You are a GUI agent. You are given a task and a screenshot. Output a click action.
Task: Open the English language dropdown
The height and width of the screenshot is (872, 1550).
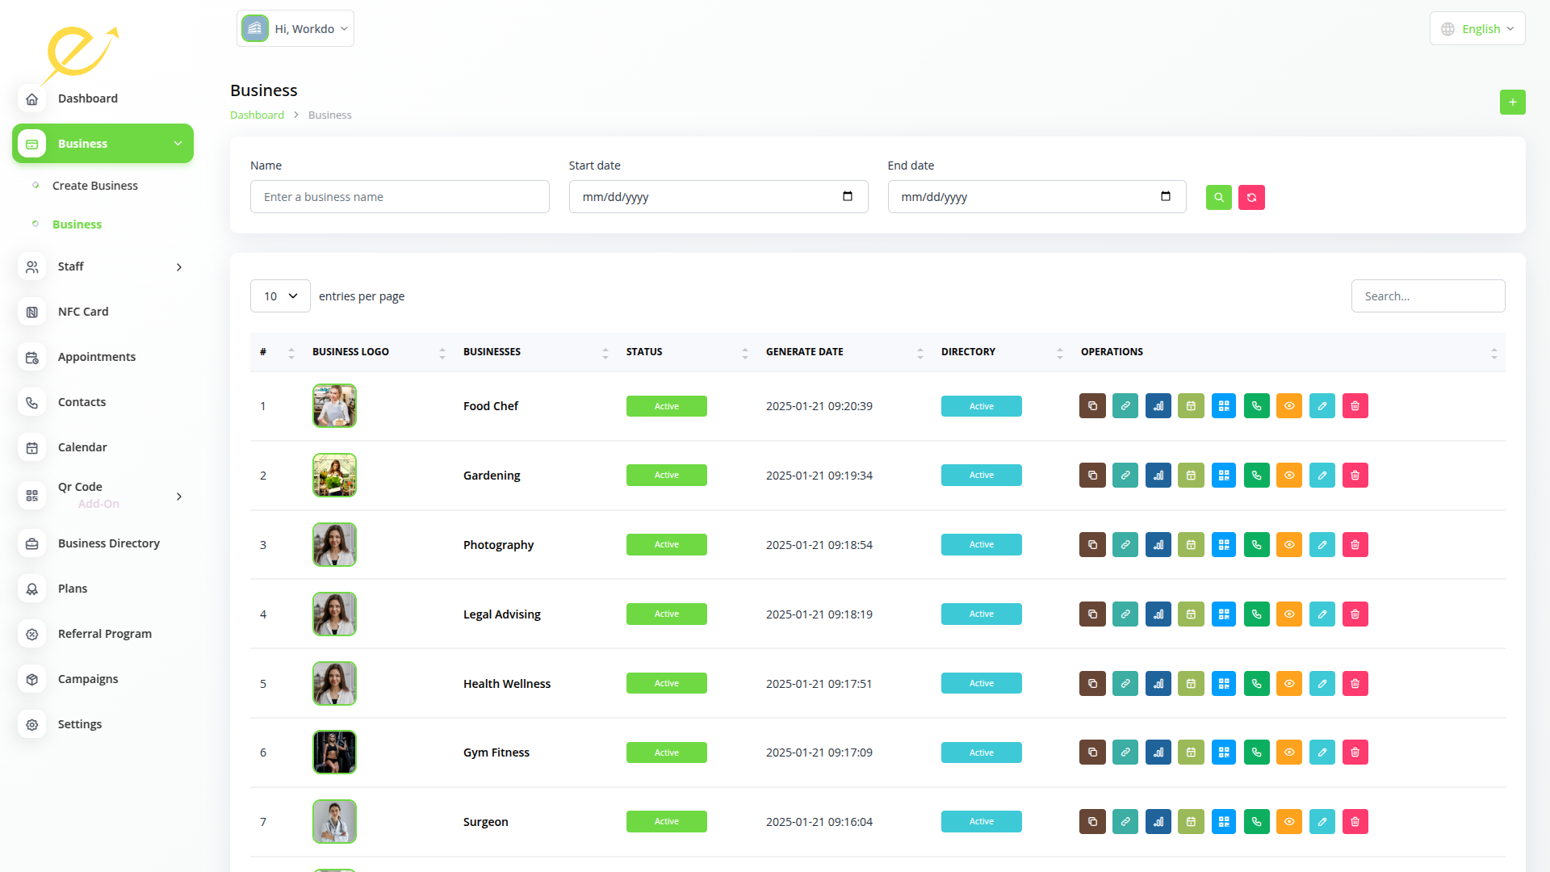(1477, 28)
